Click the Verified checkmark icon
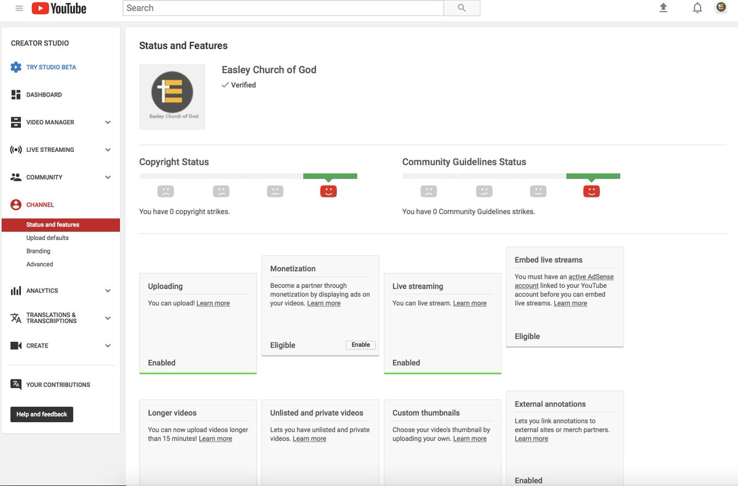The width and height of the screenshot is (738, 486). click(225, 85)
